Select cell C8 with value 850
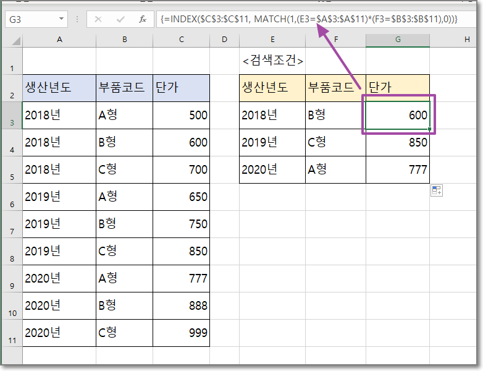 click(x=181, y=251)
